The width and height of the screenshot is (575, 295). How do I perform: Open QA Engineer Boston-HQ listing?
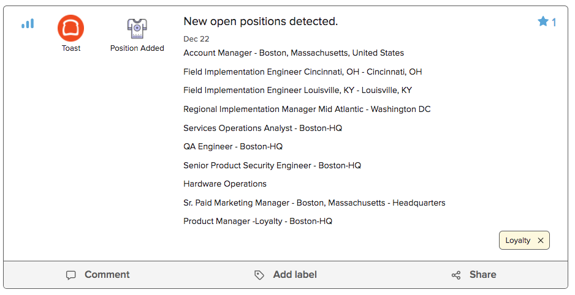point(233,147)
